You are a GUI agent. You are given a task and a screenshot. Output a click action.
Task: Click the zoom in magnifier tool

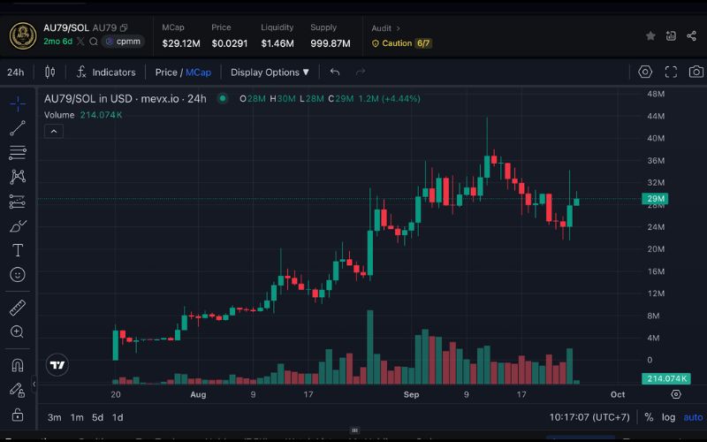[x=18, y=331]
